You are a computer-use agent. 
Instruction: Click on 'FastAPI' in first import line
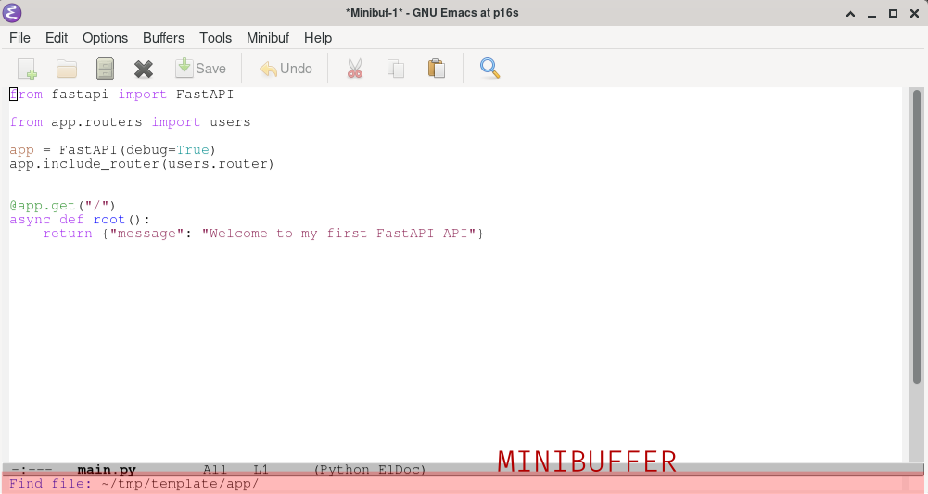click(205, 95)
